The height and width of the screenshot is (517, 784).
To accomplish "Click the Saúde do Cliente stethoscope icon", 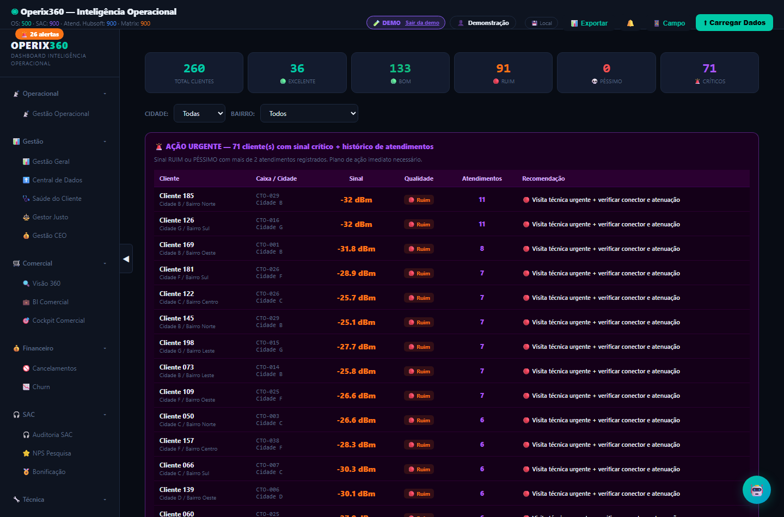I will [26, 199].
